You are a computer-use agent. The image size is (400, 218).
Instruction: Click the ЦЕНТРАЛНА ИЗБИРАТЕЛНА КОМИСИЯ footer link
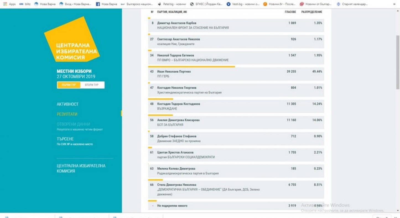pyautogui.click(x=81, y=168)
